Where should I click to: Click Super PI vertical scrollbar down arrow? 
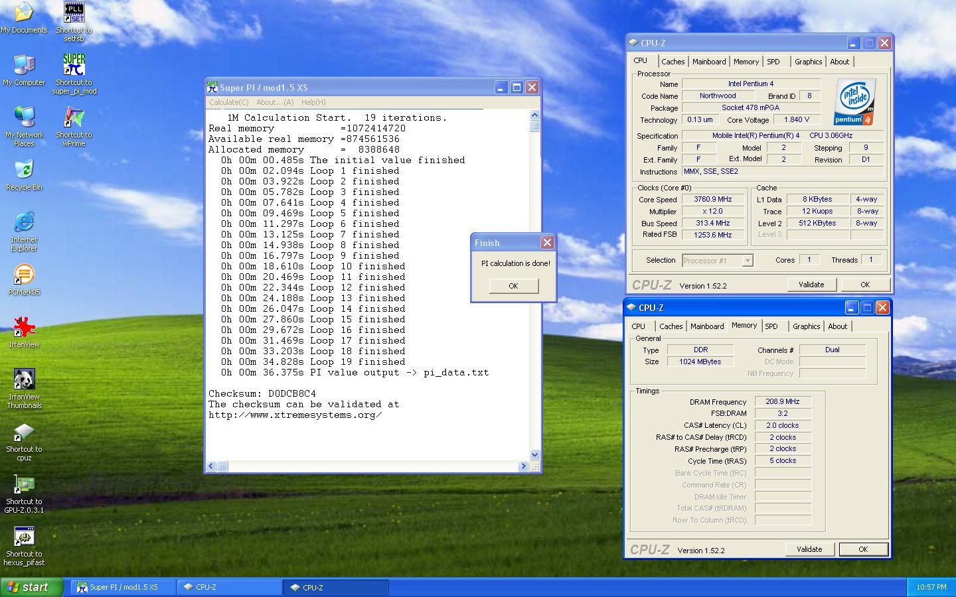click(x=535, y=455)
